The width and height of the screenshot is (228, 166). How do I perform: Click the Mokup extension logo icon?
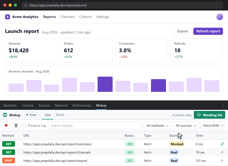click(x=5, y=115)
